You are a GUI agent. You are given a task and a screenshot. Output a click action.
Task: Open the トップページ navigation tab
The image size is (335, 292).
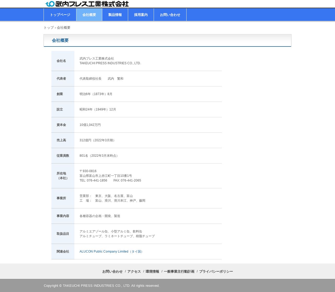pyautogui.click(x=60, y=15)
